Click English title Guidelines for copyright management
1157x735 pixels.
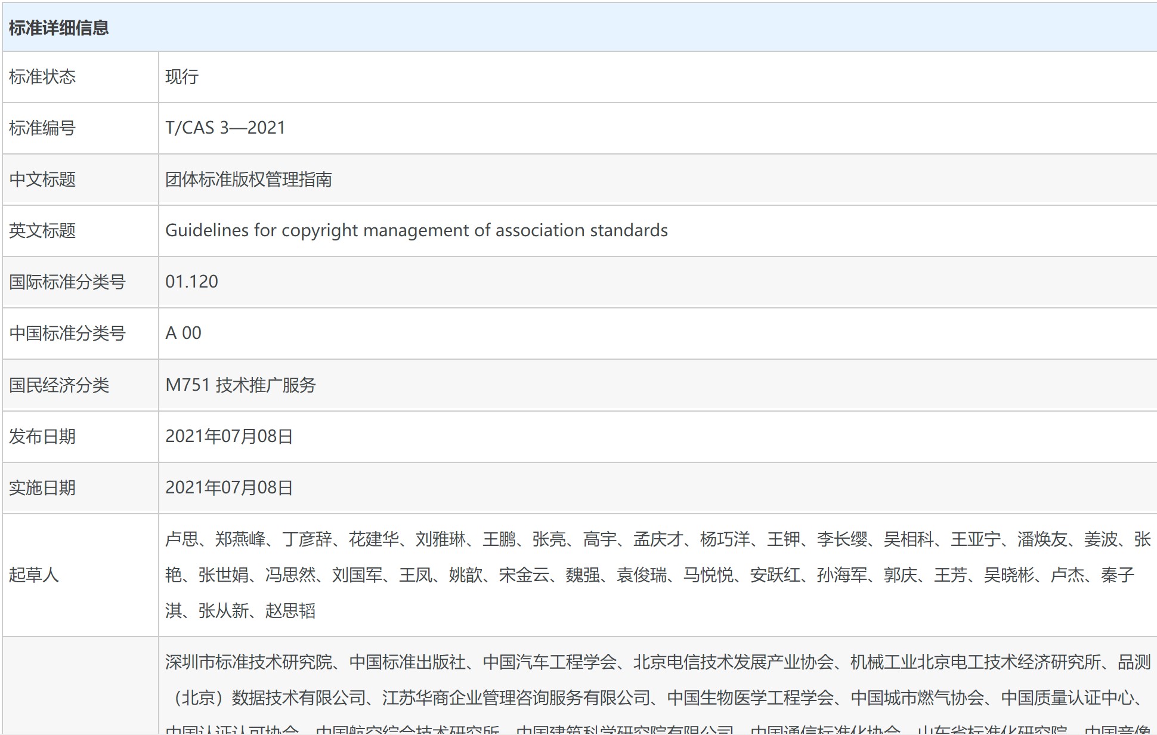[416, 231]
